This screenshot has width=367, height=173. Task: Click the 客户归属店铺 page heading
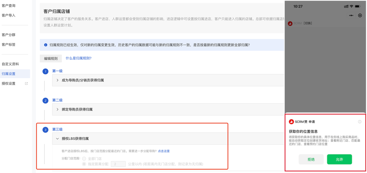57,11
